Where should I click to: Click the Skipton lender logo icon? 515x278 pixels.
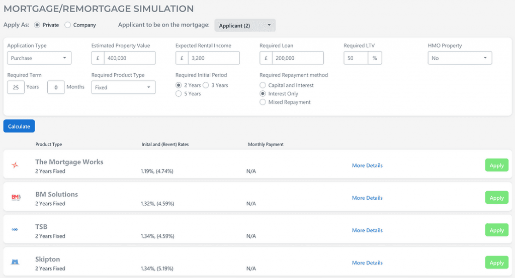15,262
